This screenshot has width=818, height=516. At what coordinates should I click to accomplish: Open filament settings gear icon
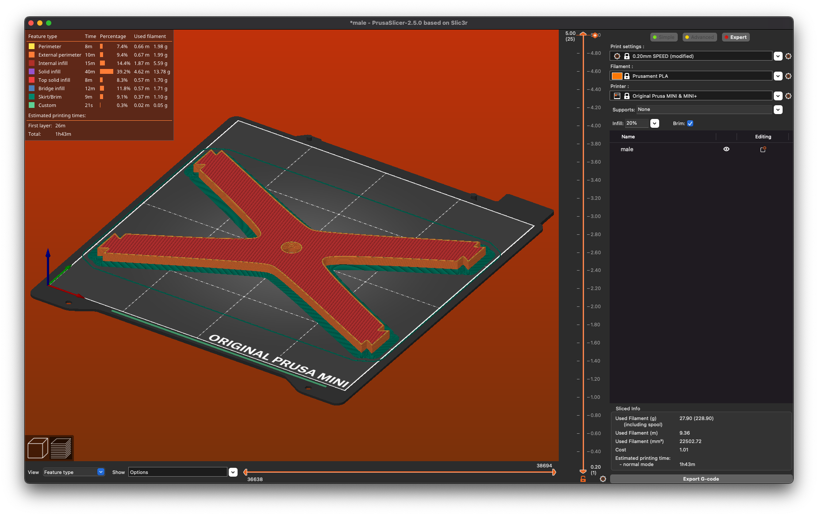(x=788, y=76)
